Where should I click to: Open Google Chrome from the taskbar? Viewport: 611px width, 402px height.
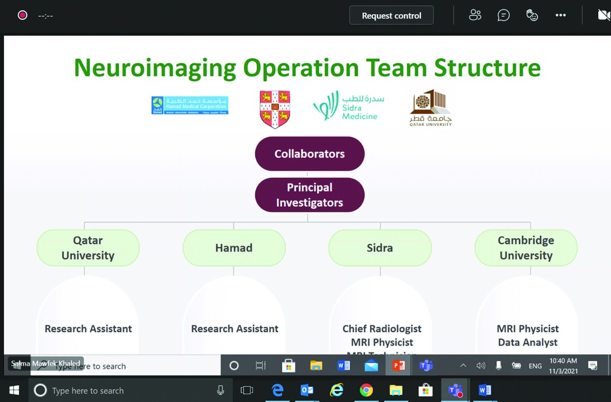click(x=366, y=390)
